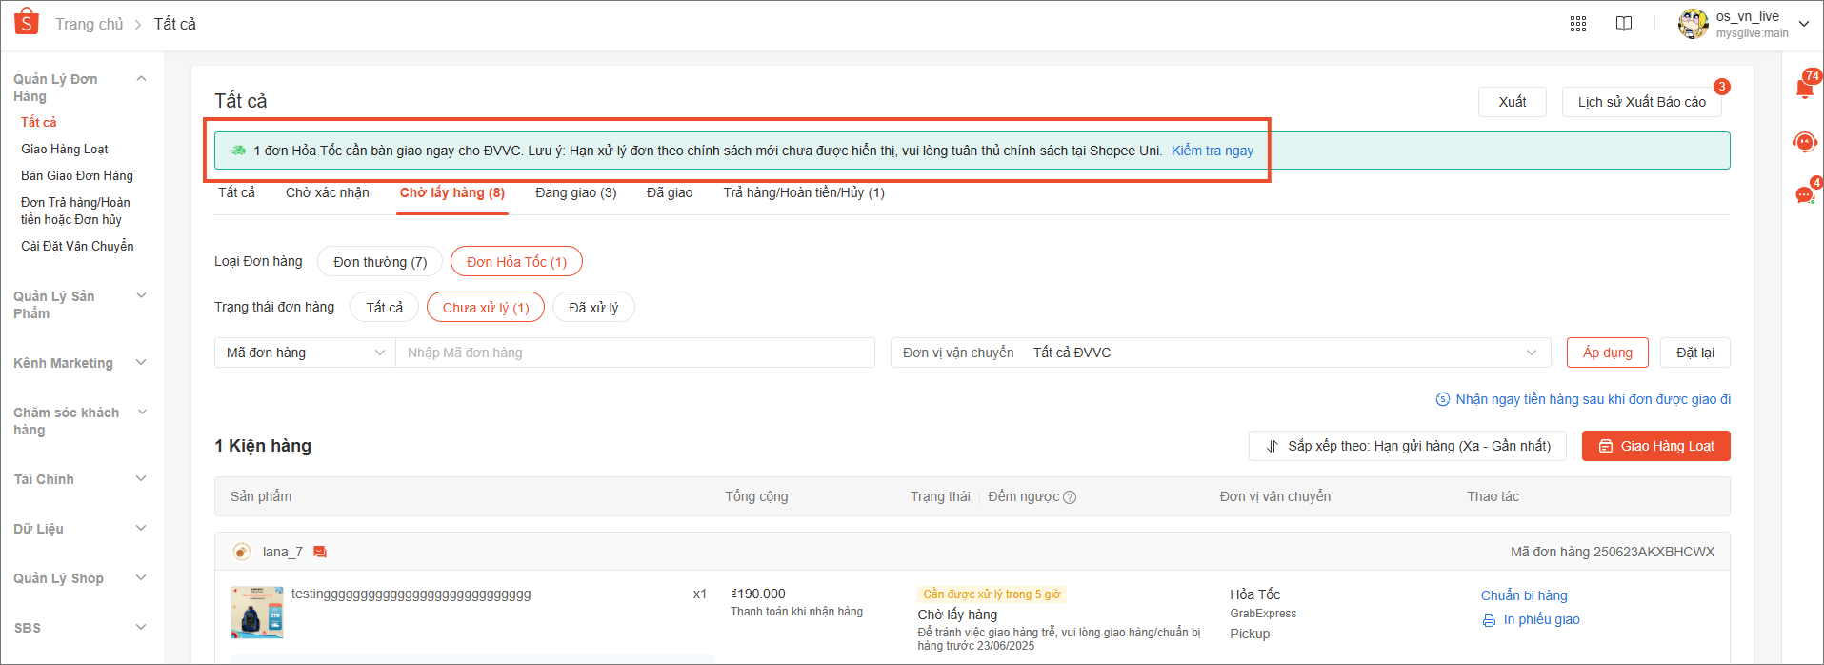Open the seller education book icon
Viewport: 1824px width, 665px height.
(1624, 24)
